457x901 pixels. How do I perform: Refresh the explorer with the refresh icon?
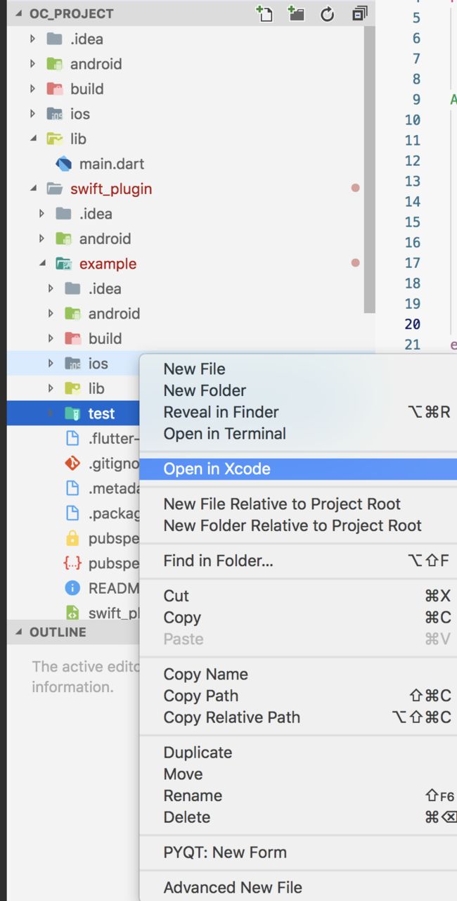click(328, 14)
